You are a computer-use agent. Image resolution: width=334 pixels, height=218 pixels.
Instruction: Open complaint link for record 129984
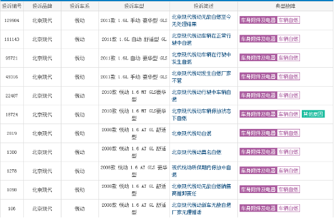(x=202, y=21)
